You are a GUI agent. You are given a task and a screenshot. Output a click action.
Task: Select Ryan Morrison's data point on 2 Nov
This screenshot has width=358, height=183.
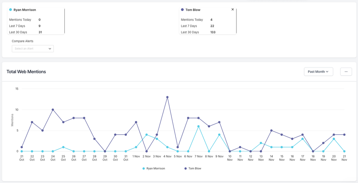pos(146,135)
